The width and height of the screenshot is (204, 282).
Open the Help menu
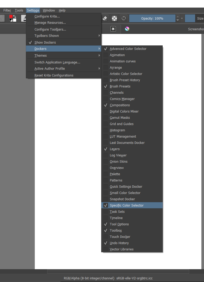62,10
